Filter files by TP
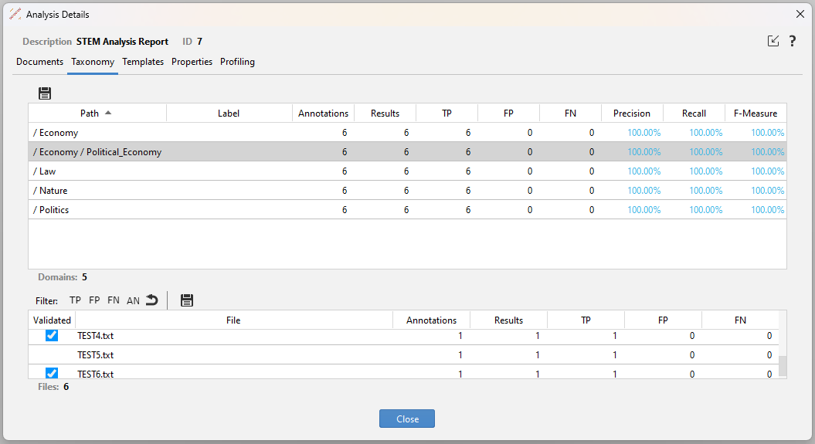Viewport: 815px width, 444px height. 75,300
